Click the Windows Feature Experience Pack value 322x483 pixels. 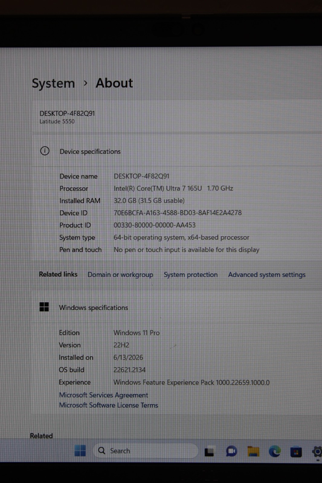point(192,382)
